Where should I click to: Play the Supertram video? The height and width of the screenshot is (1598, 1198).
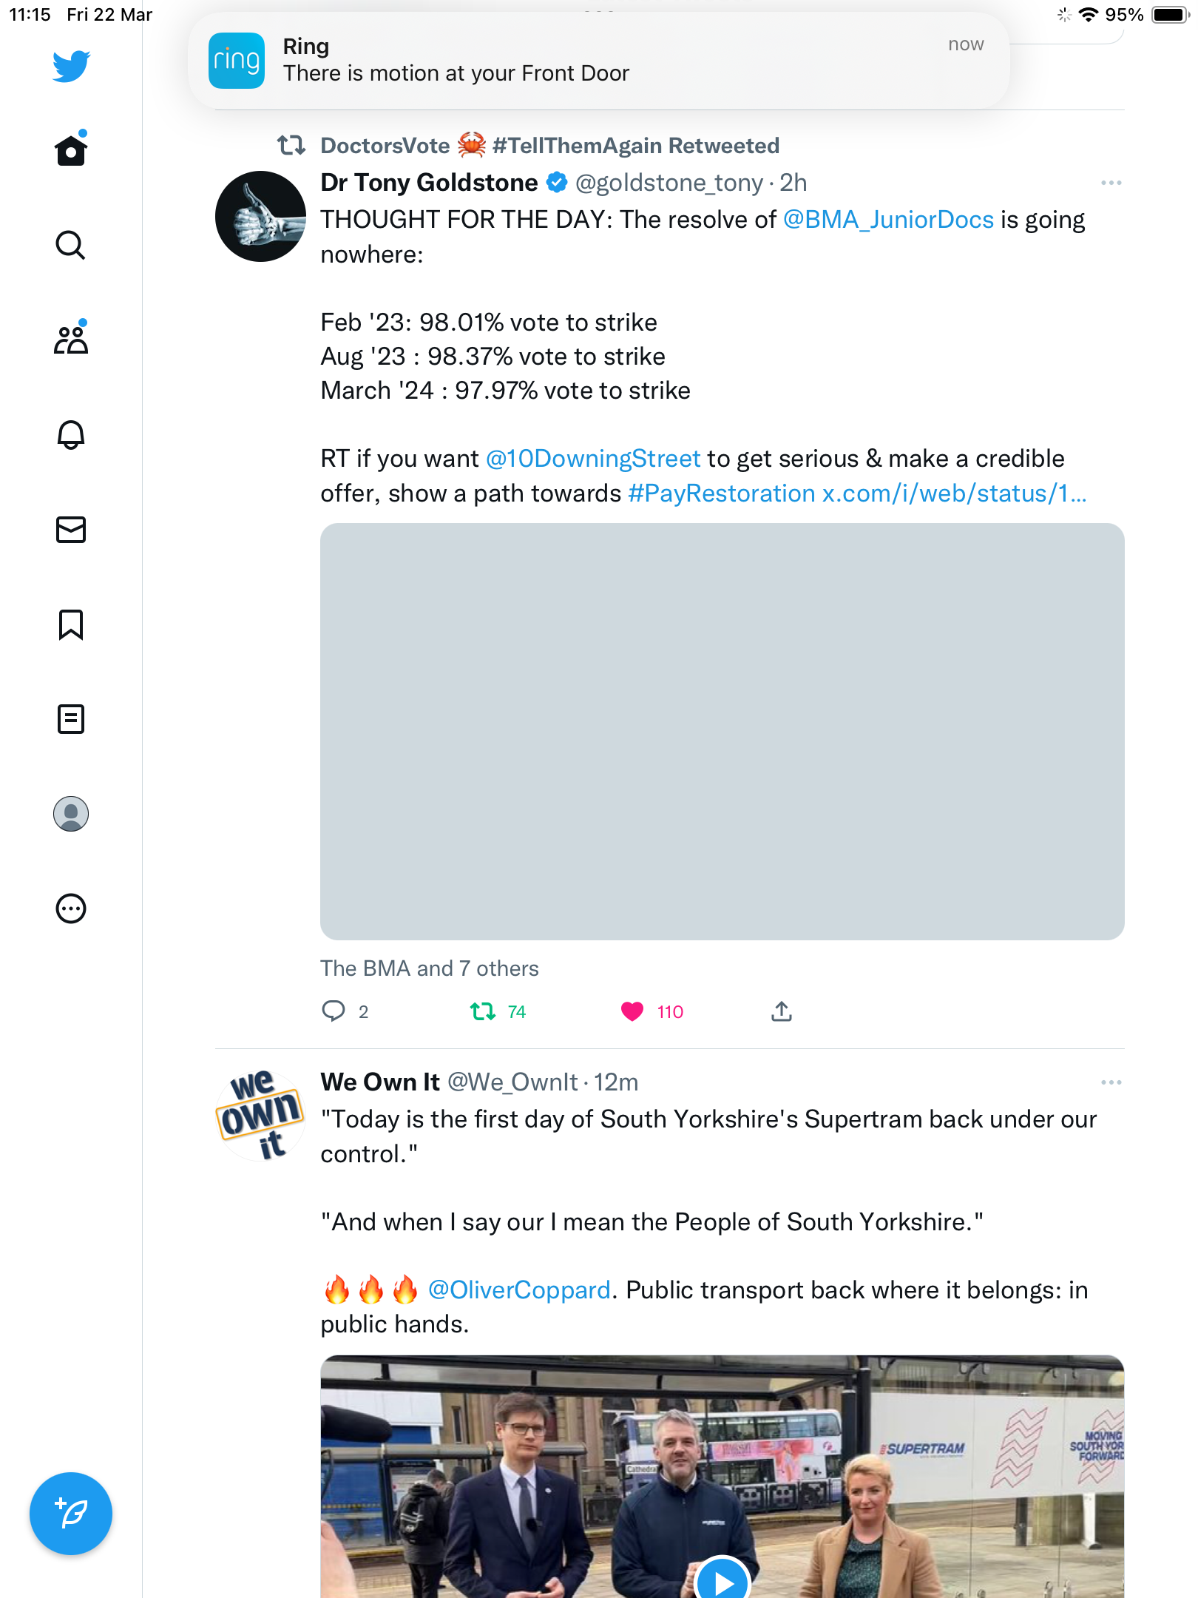click(722, 1577)
